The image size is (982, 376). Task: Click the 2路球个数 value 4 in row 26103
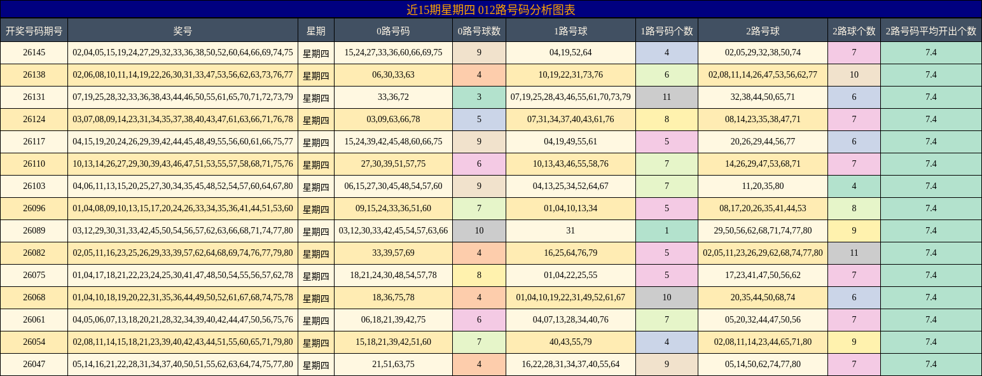tap(854, 186)
